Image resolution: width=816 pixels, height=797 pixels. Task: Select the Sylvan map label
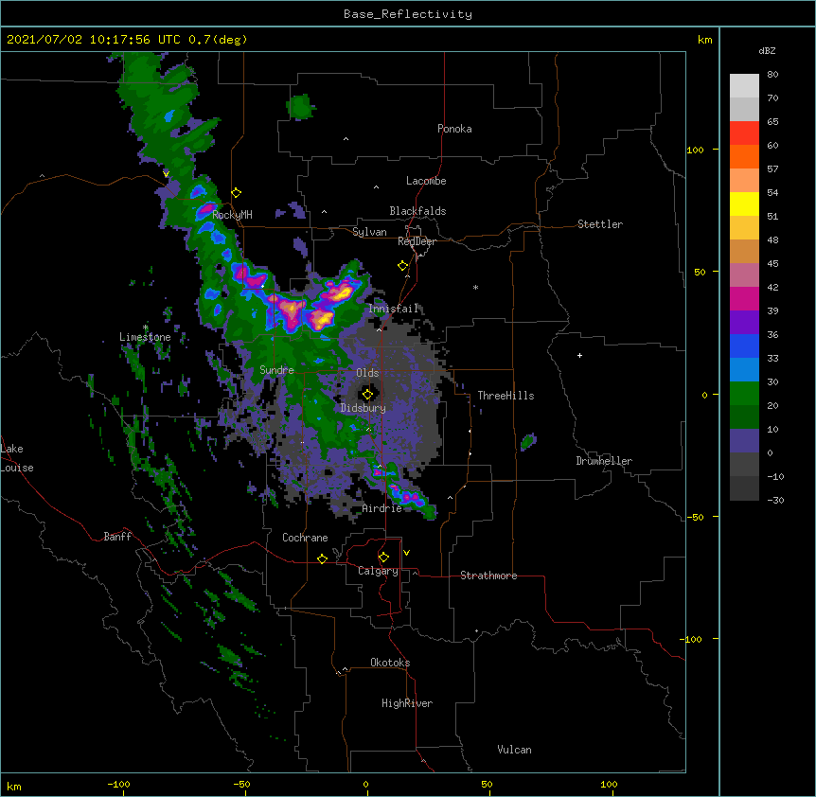coord(369,232)
